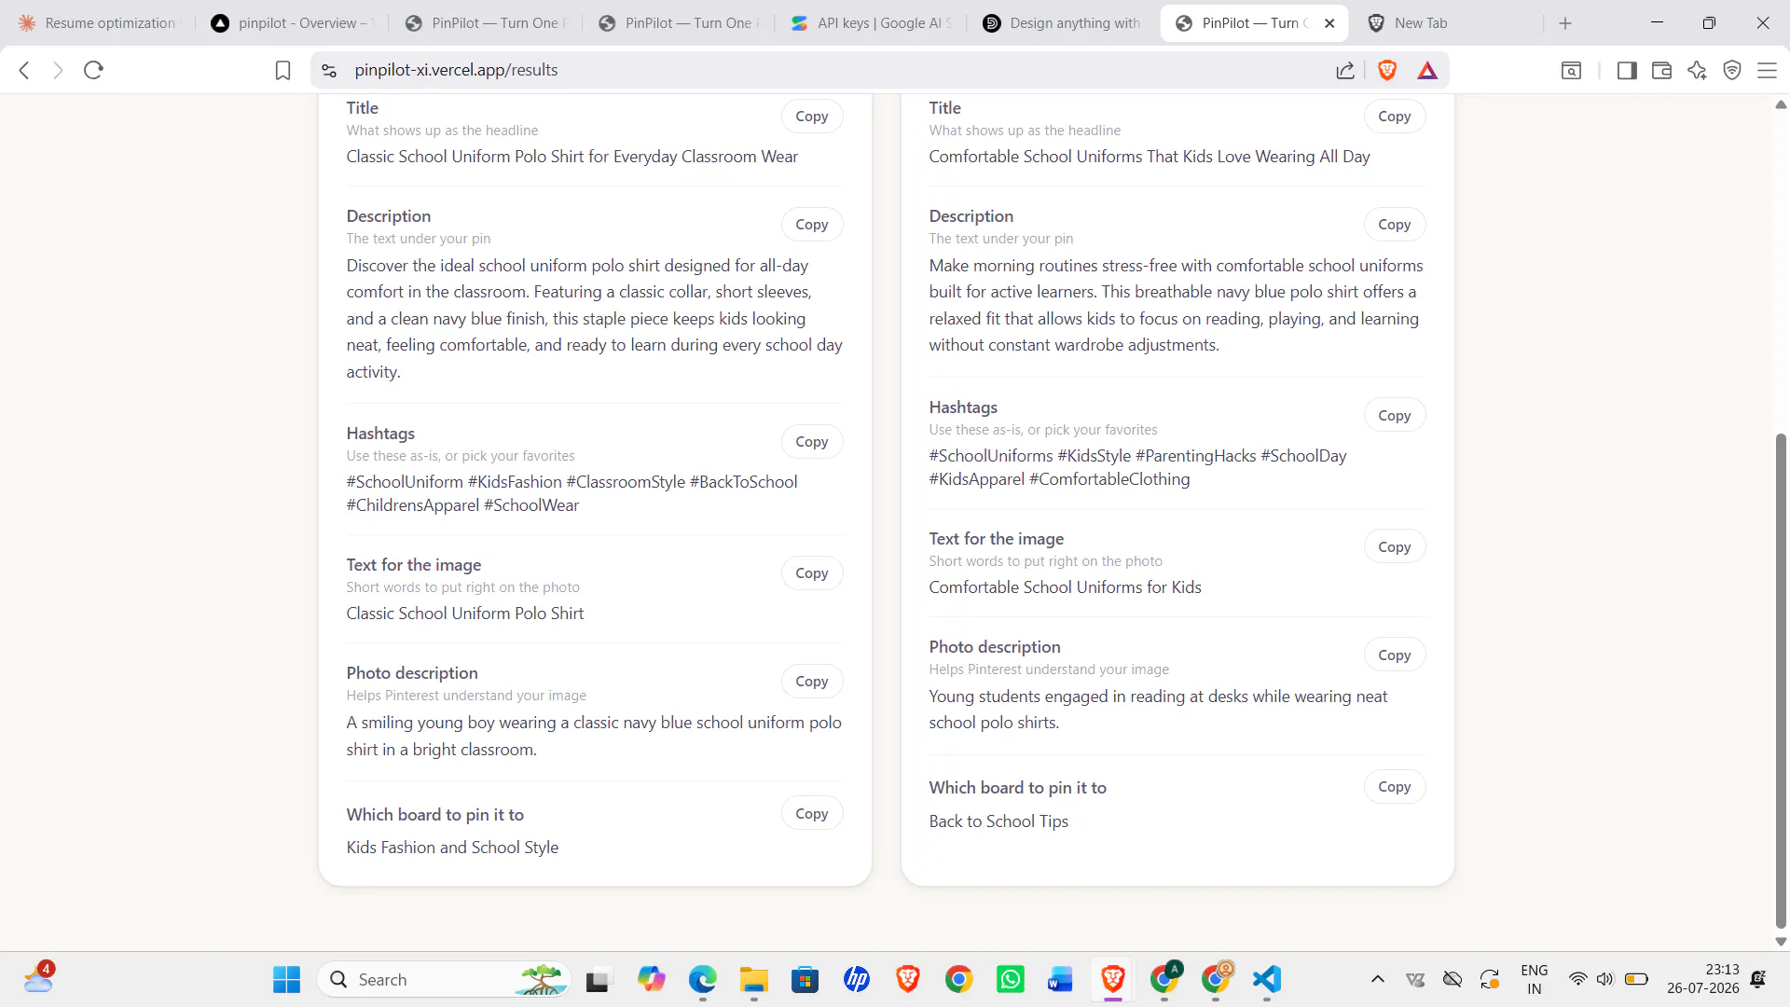Copy photo description about young students reading
Image resolution: width=1790 pixels, height=1007 pixels.
click(1395, 655)
